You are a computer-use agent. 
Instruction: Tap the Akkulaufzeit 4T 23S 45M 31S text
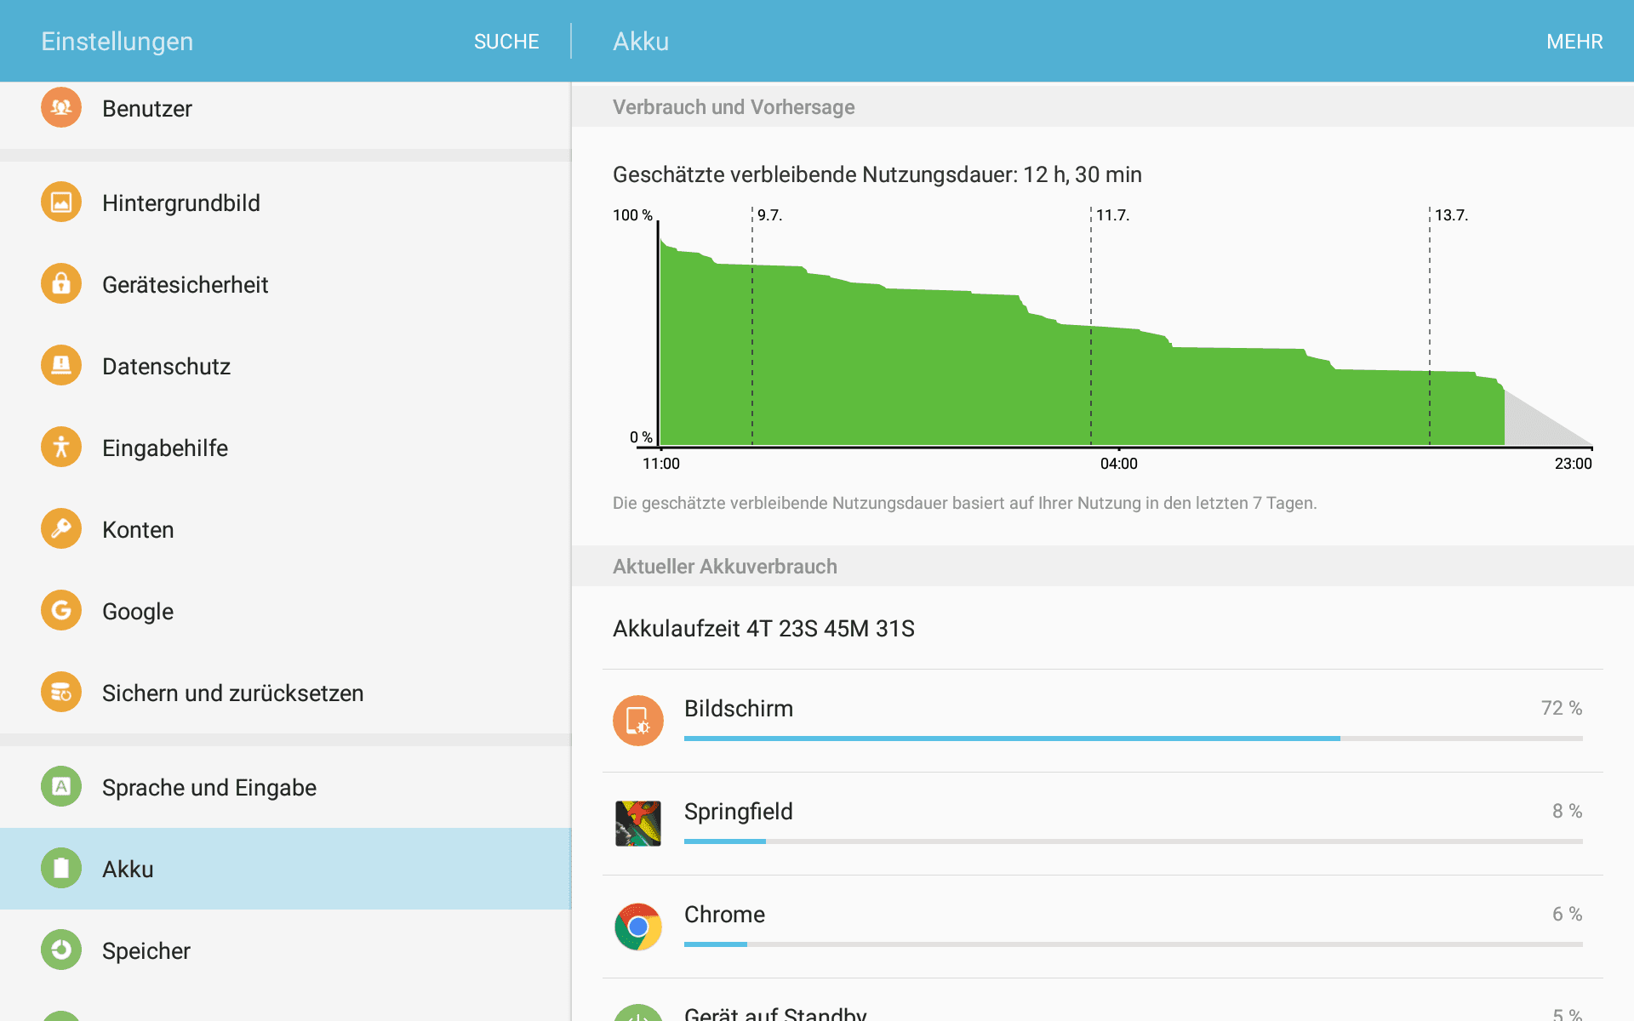(763, 629)
